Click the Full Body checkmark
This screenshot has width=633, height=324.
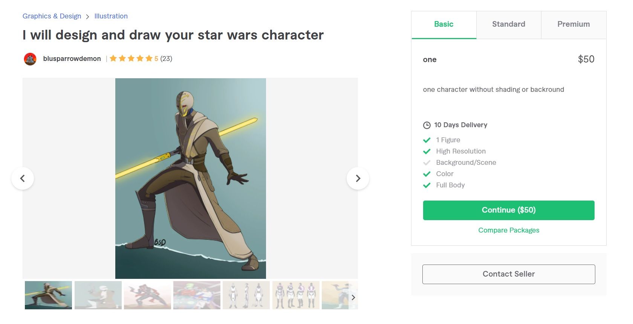(427, 185)
